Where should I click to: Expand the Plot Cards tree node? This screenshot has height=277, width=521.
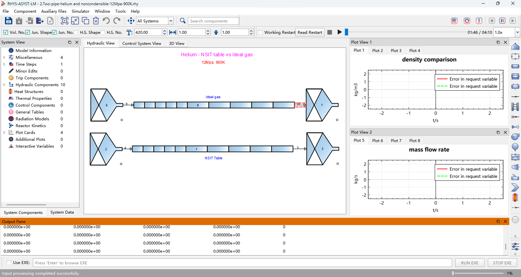[4, 132]
